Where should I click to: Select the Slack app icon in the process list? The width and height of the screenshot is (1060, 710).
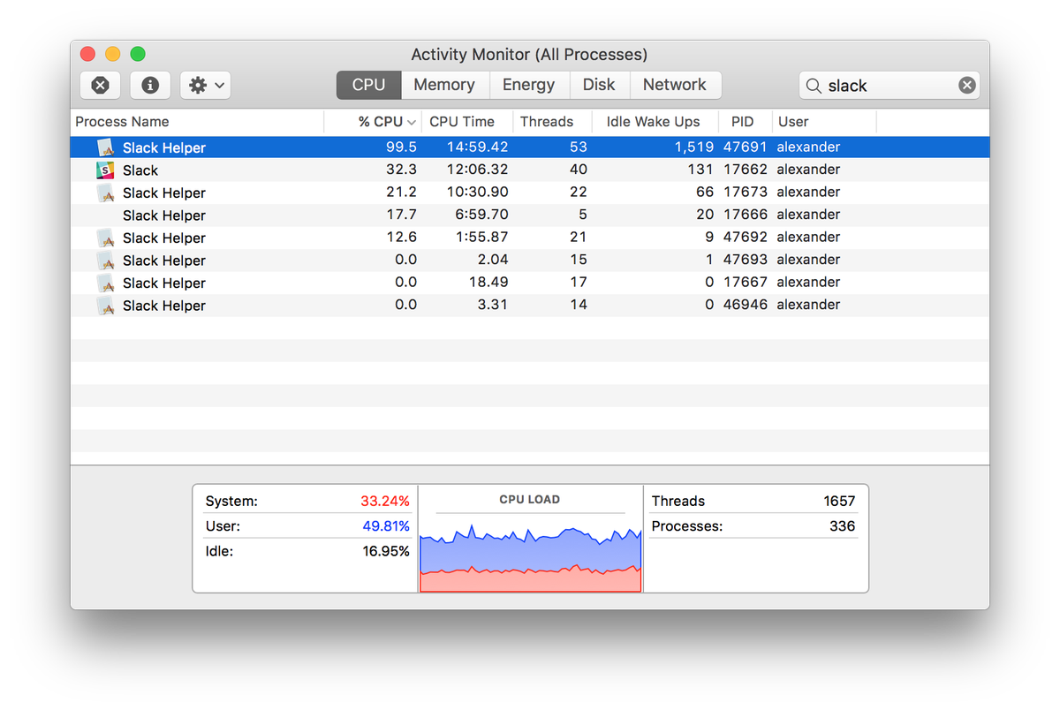tap(106, 170)
